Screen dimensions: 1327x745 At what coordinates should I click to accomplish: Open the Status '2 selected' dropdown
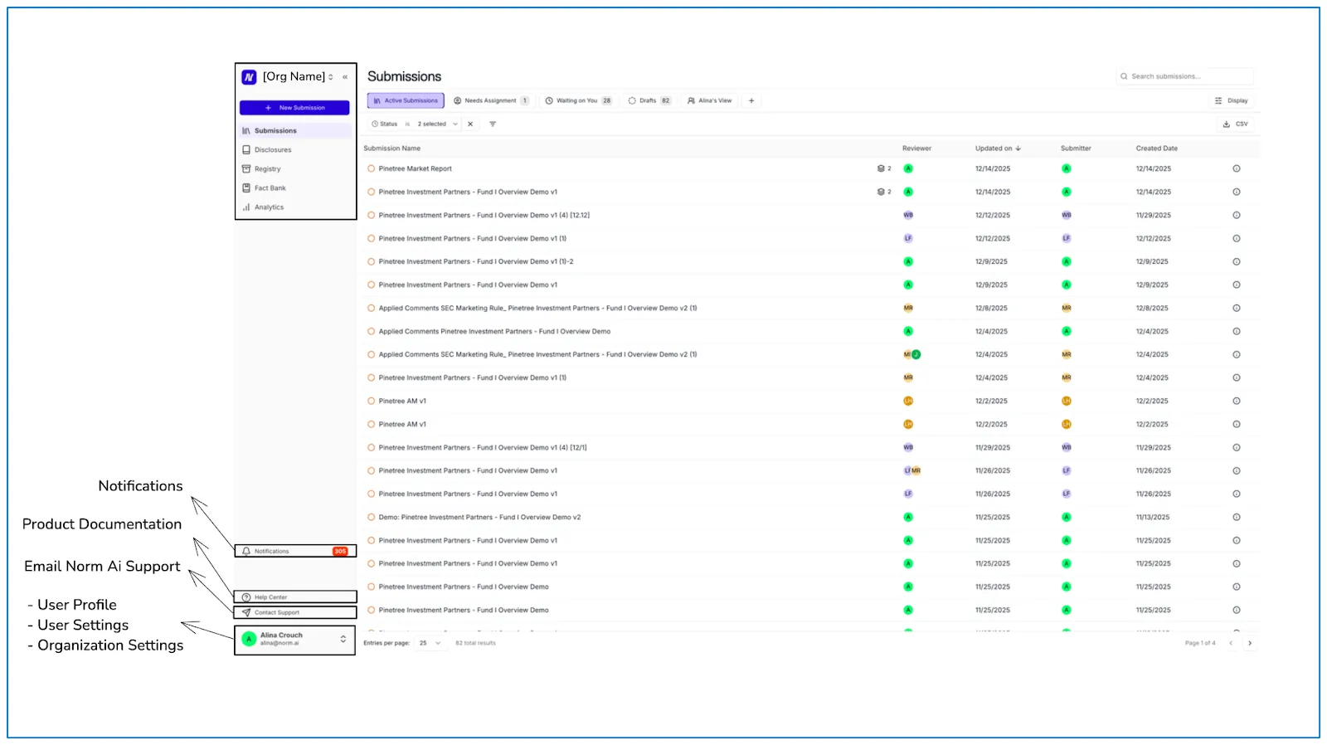tap(437, 124)
